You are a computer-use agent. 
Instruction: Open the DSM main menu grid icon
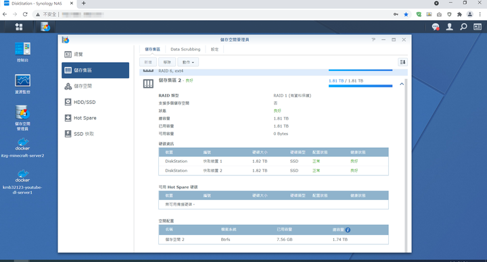[x=19, y=27]
